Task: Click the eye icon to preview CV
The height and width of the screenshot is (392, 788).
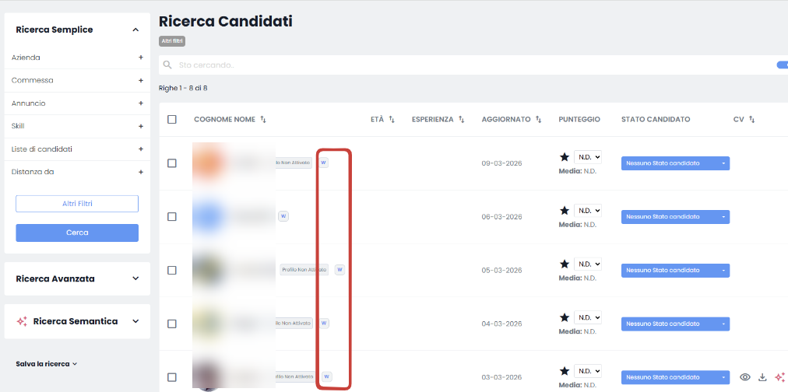Action: (745, 377)
